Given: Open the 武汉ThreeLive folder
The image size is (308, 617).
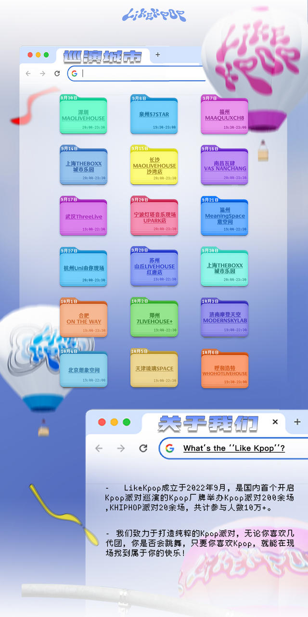Looking at the screenshot, I should click(83, 216).
